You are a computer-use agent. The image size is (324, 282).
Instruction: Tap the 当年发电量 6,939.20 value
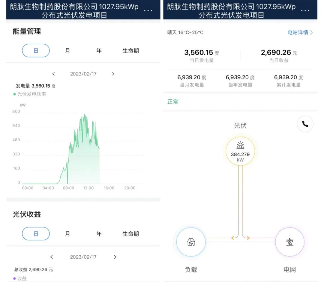pos(240,77)
